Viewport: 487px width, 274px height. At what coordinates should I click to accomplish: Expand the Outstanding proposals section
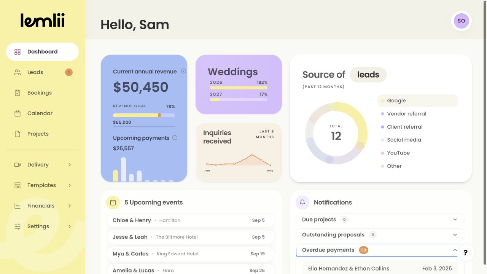point(380,235)
